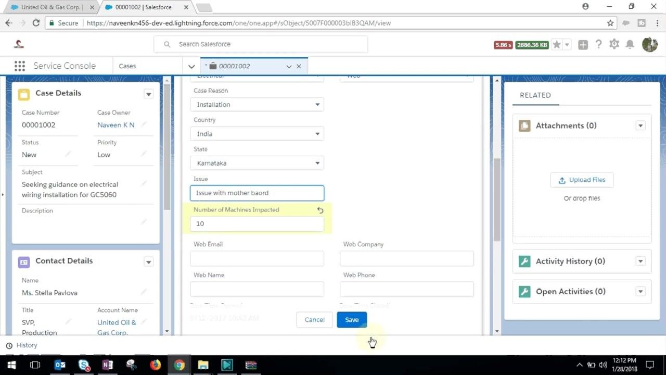Viewport: 666px width, 375px height.
Task: Click the global actions plus icon
Action: click(583, 45)
